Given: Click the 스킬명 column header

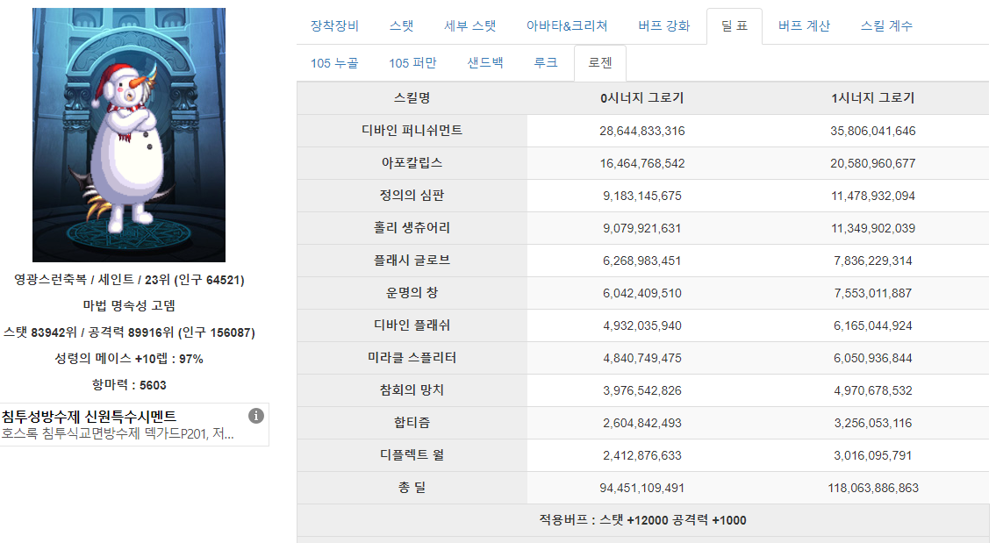Looking at the screenshot, I should click(412, 97).
